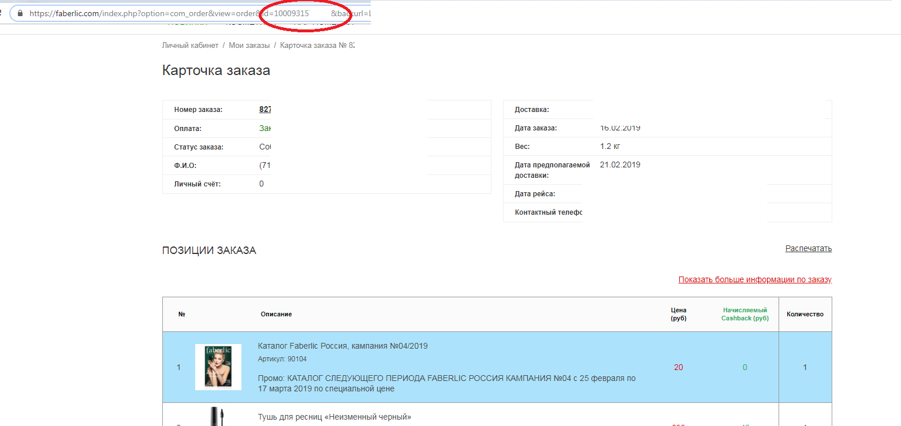Click the Личный счёт label
Viewport: 901px width, 426px height.
197,184
